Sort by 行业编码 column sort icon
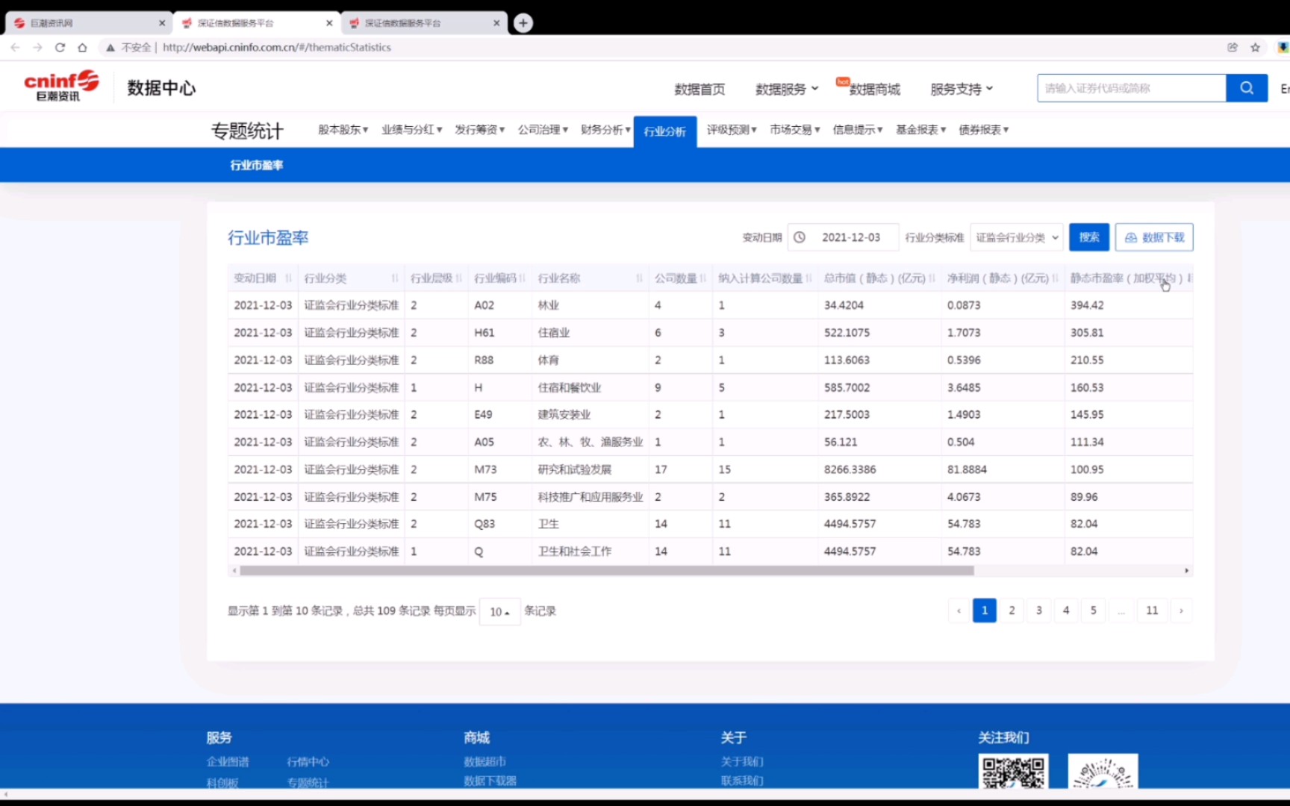 pos(522,278)
